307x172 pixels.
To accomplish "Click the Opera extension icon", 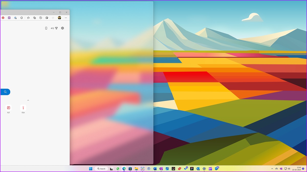I will pos(3,18).
